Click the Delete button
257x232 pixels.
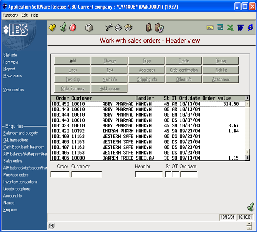tap(184, 61)
